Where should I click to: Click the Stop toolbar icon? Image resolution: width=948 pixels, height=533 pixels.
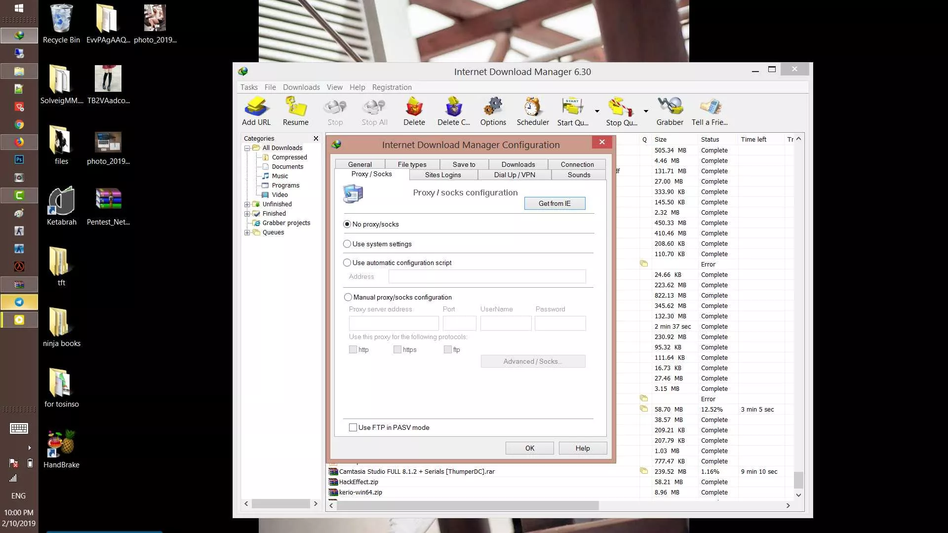pos(335,112)
